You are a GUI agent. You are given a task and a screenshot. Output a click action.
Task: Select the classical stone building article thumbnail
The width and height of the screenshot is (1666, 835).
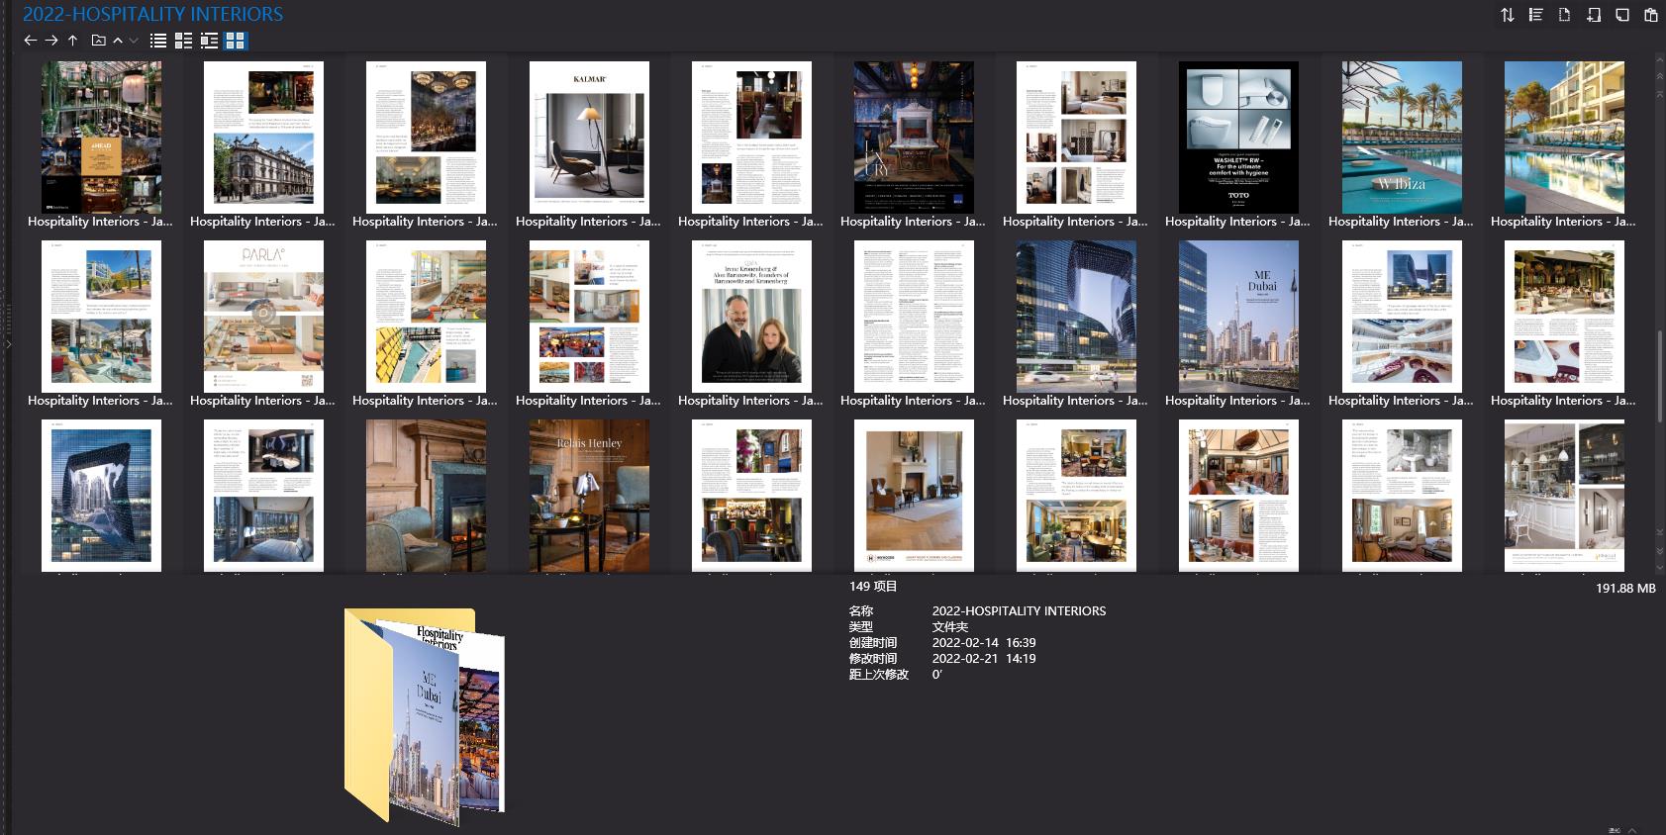263,137
